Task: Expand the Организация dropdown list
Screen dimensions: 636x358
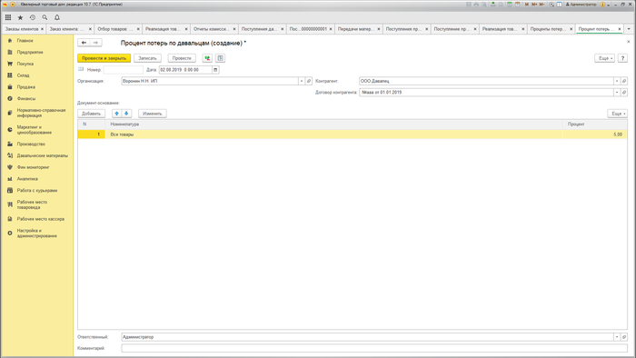Action: (x=302, y=81)
